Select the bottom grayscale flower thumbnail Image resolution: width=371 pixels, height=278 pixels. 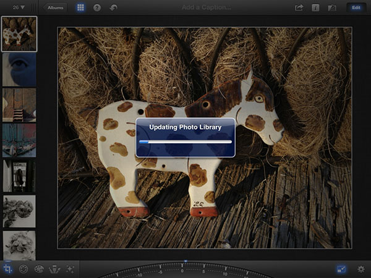(x=19, y=246)
